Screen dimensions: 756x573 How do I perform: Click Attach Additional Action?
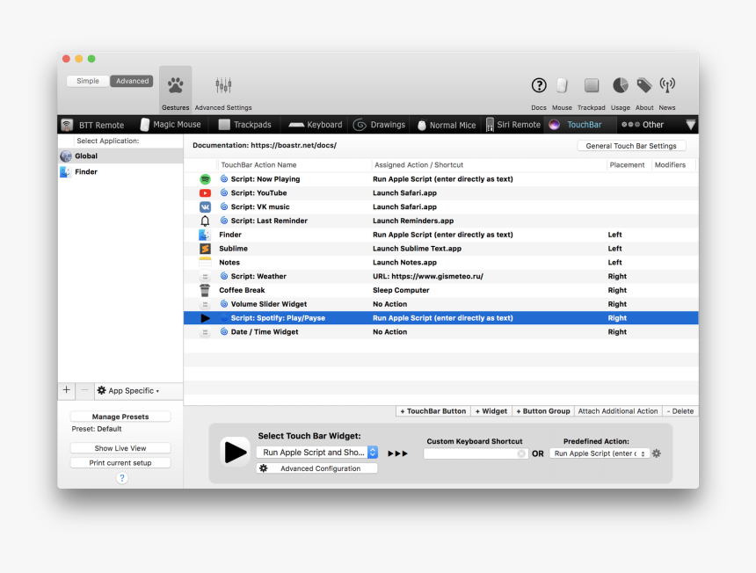(x=618, y=411)
